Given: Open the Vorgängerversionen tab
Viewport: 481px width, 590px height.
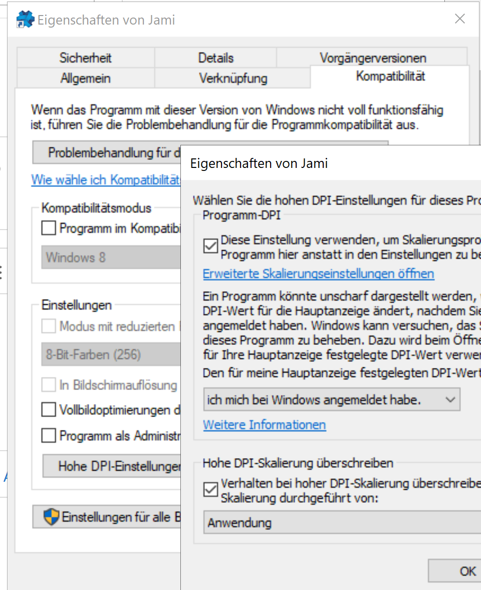Looking at the screenshot, I should click(x=372, y=58).
